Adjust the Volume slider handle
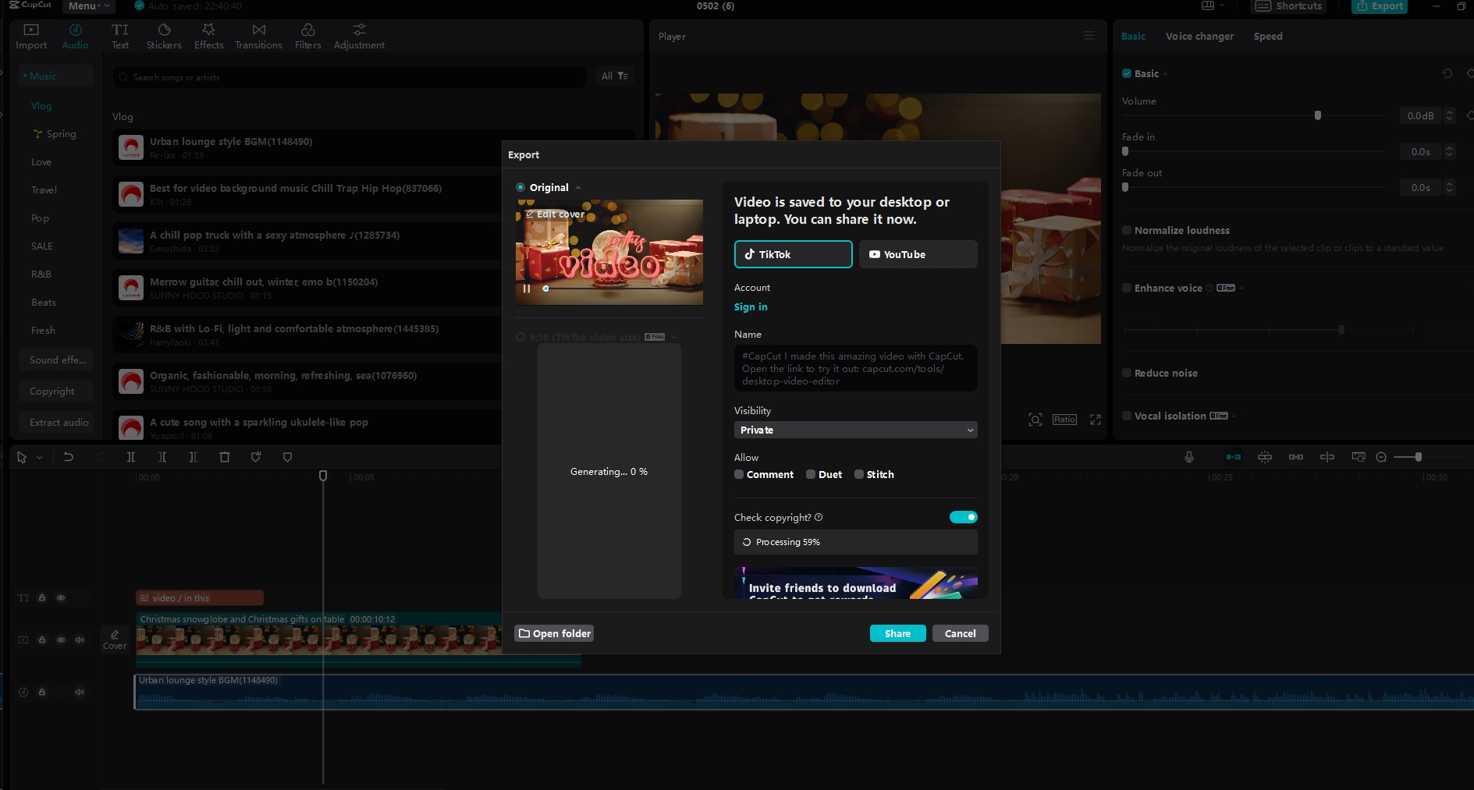 click(x=1318, y=115)
